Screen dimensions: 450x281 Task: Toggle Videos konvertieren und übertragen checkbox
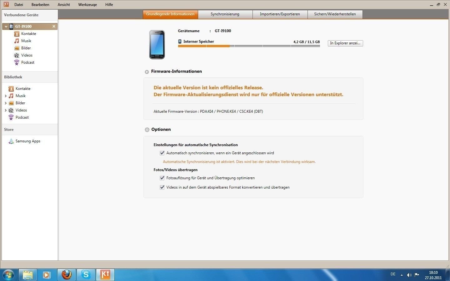click(162, 187)
